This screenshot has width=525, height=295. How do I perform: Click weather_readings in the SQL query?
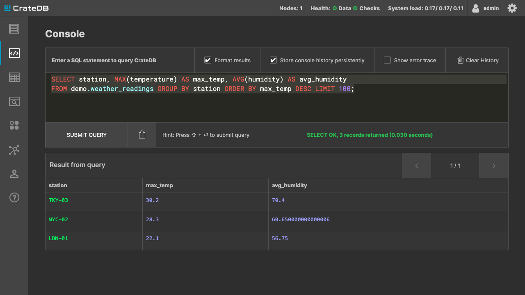(x=122, y=89)
